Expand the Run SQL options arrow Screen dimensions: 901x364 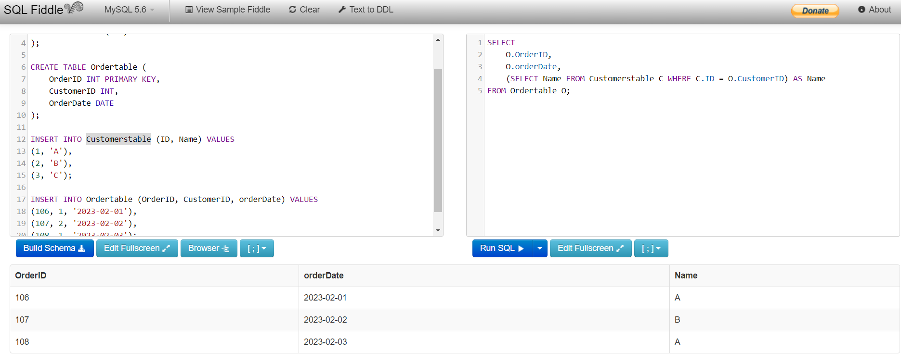coord(540,248)
